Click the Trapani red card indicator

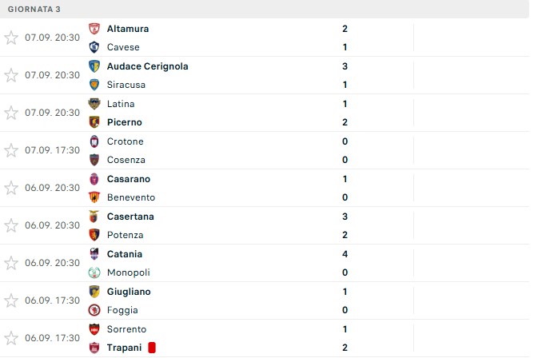[x=152, y=348]
